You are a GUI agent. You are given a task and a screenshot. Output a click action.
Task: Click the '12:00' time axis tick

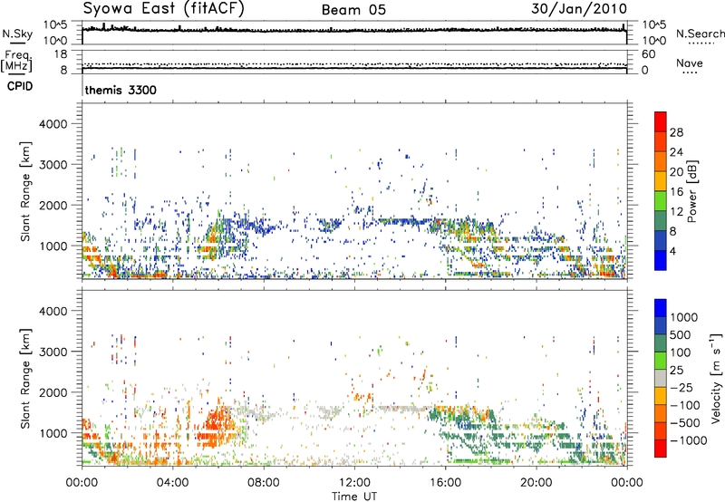[x=354, y=483]
